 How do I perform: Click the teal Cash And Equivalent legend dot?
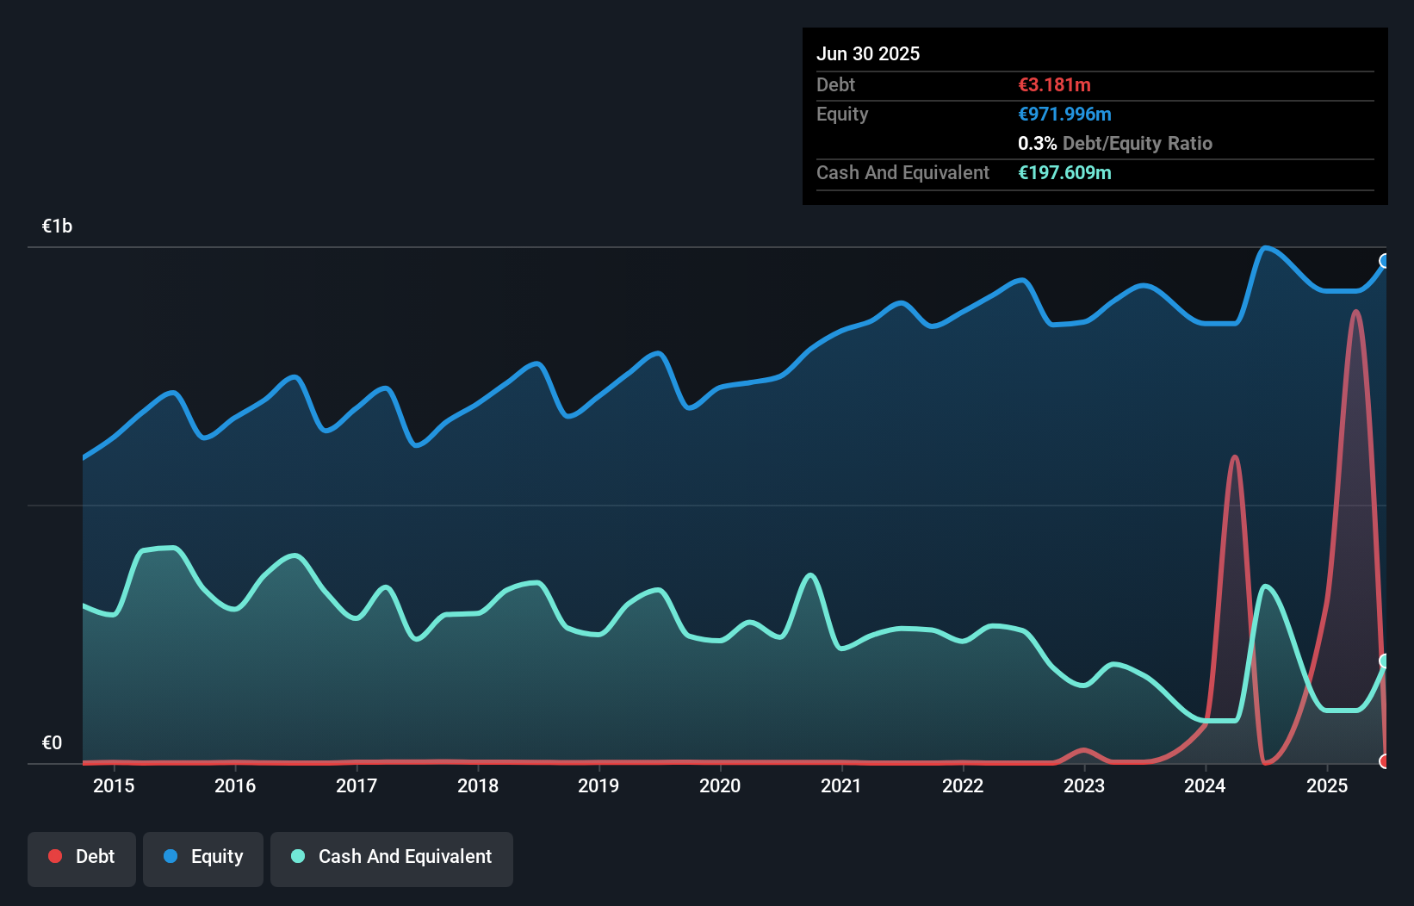pos(298,856)
